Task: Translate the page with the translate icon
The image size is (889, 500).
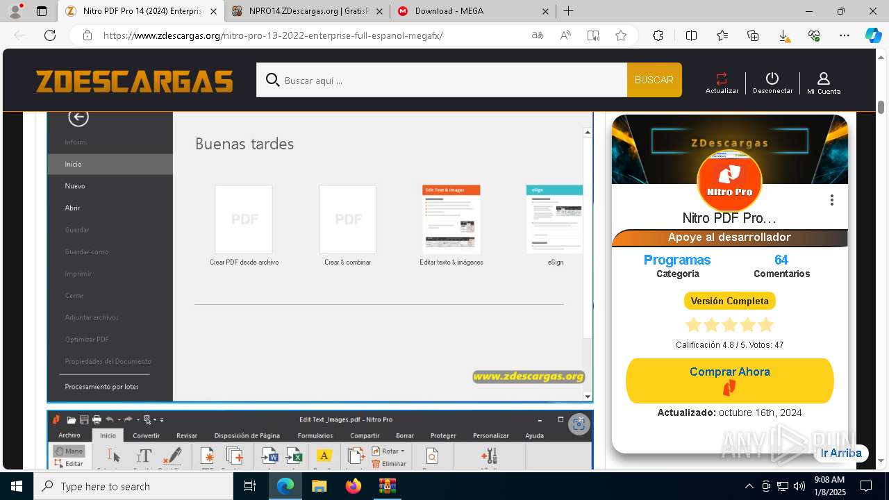Action: tap(538, 35)
